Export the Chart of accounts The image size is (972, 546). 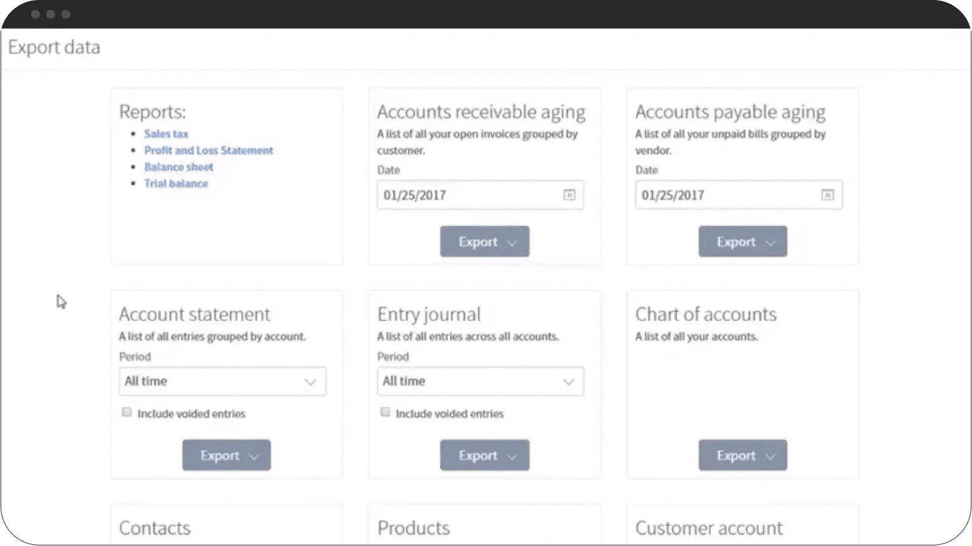tap(743, 455)
